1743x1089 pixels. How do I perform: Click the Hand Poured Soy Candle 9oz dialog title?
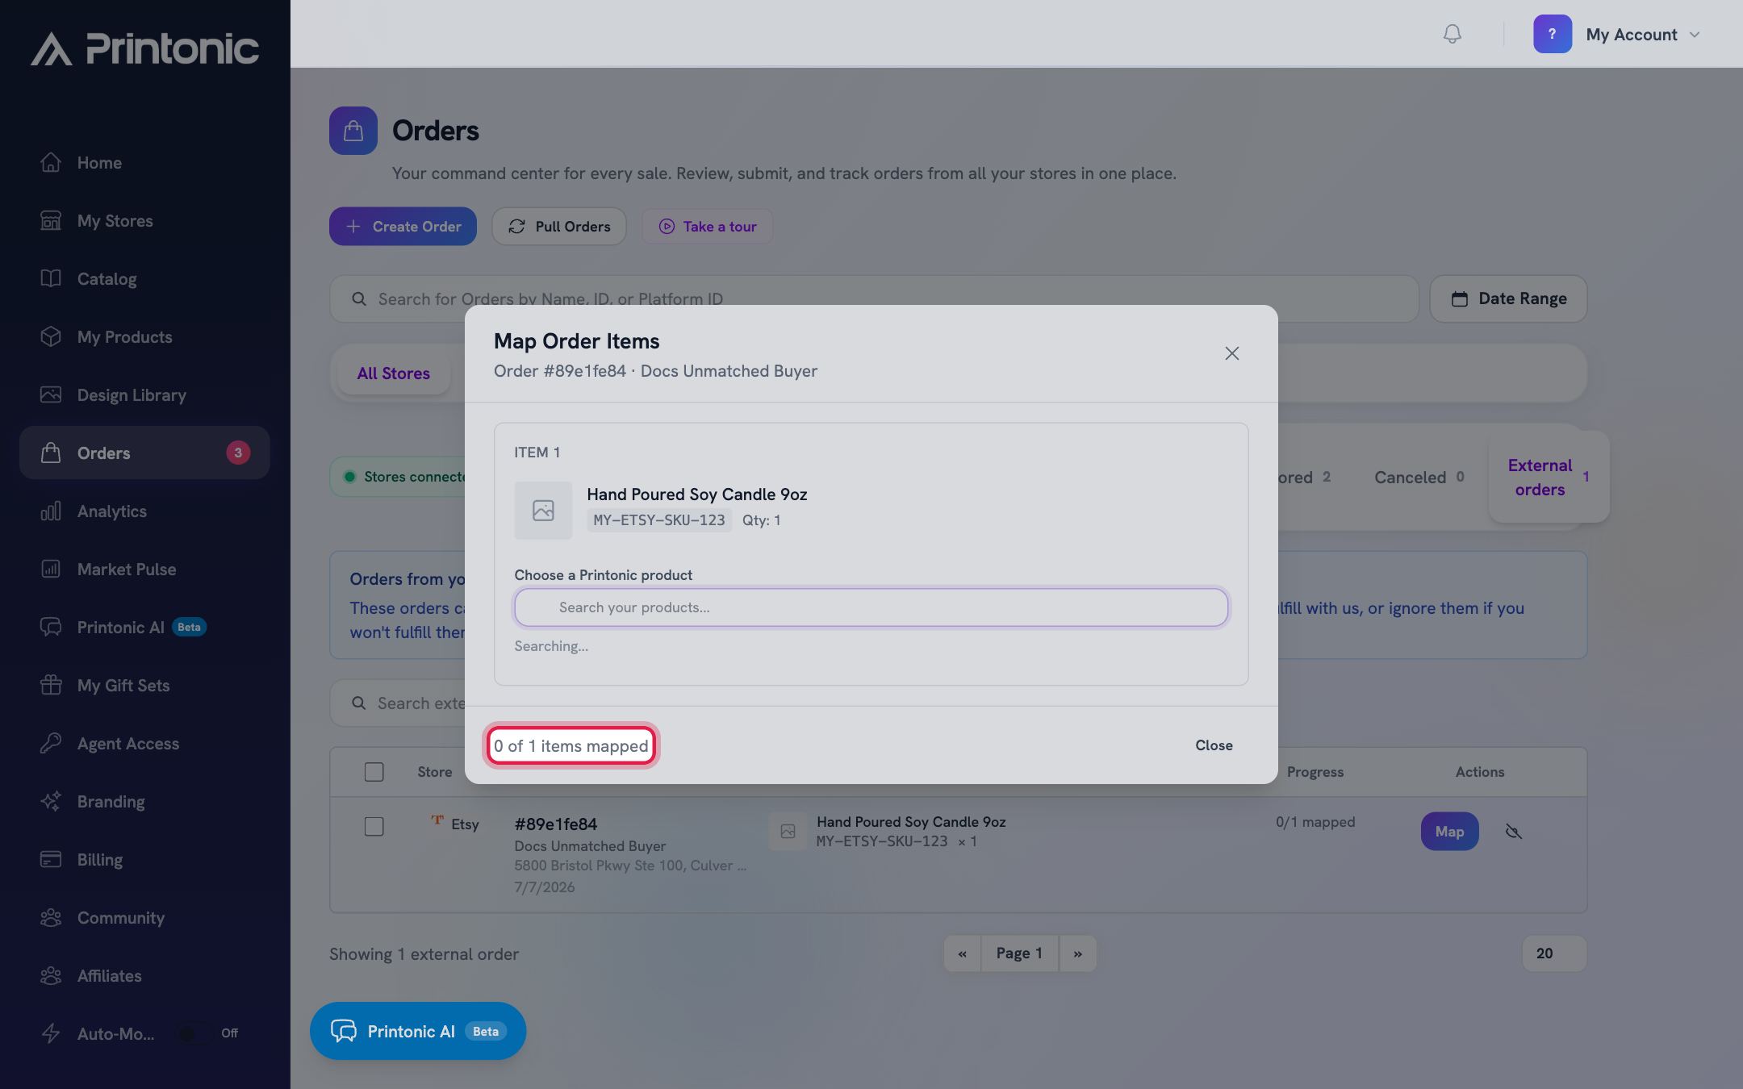697,494
